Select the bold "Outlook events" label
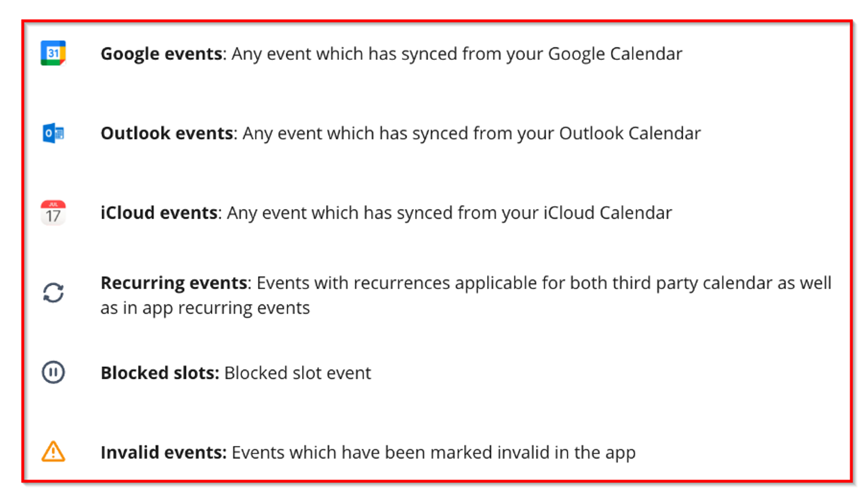Screen dimensions: 866x498 pyautogui.click(x=167, y=133)
